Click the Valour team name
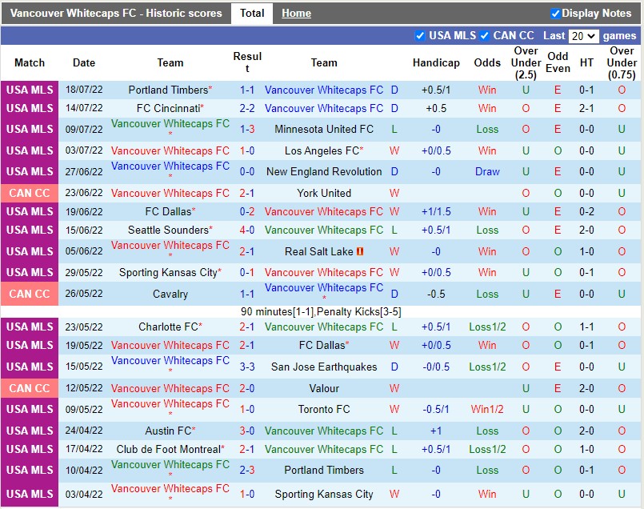The image size is (644, 509). click(324, 388)
